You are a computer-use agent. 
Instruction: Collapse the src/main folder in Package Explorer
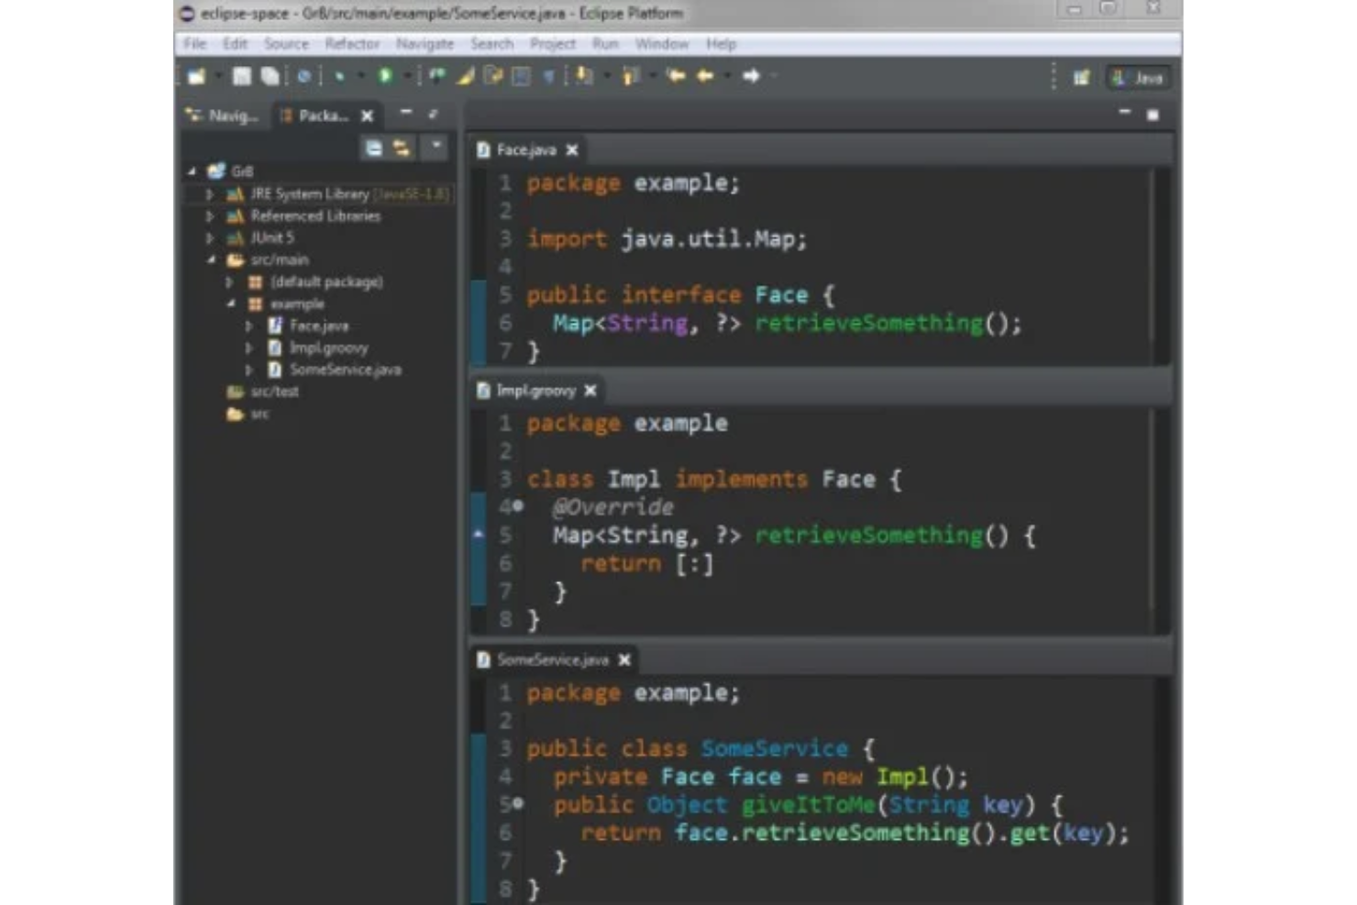[209, 259]
